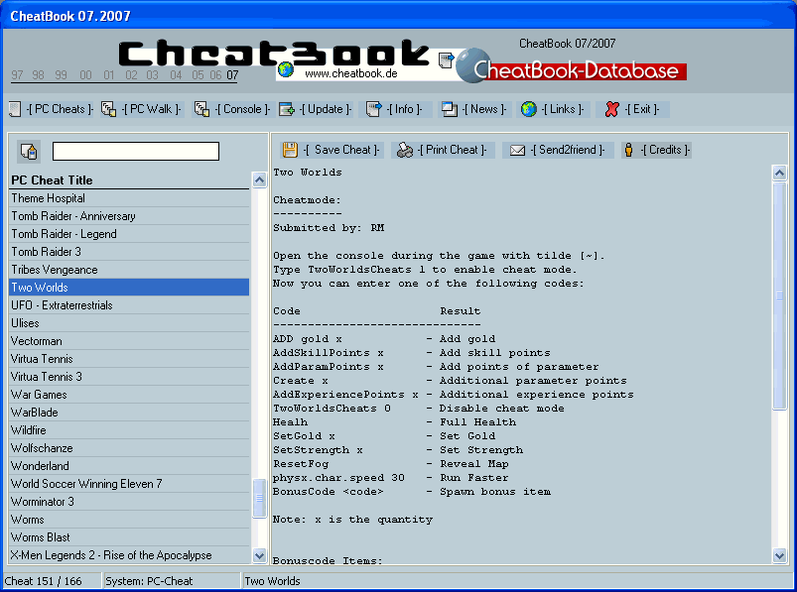Select year 03 in the year strip

coord(153,75)
